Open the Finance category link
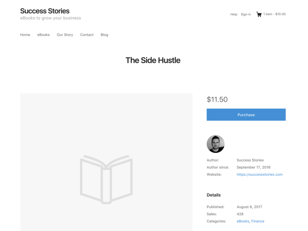Screen dimensions: 308x231 coord(258,221)
